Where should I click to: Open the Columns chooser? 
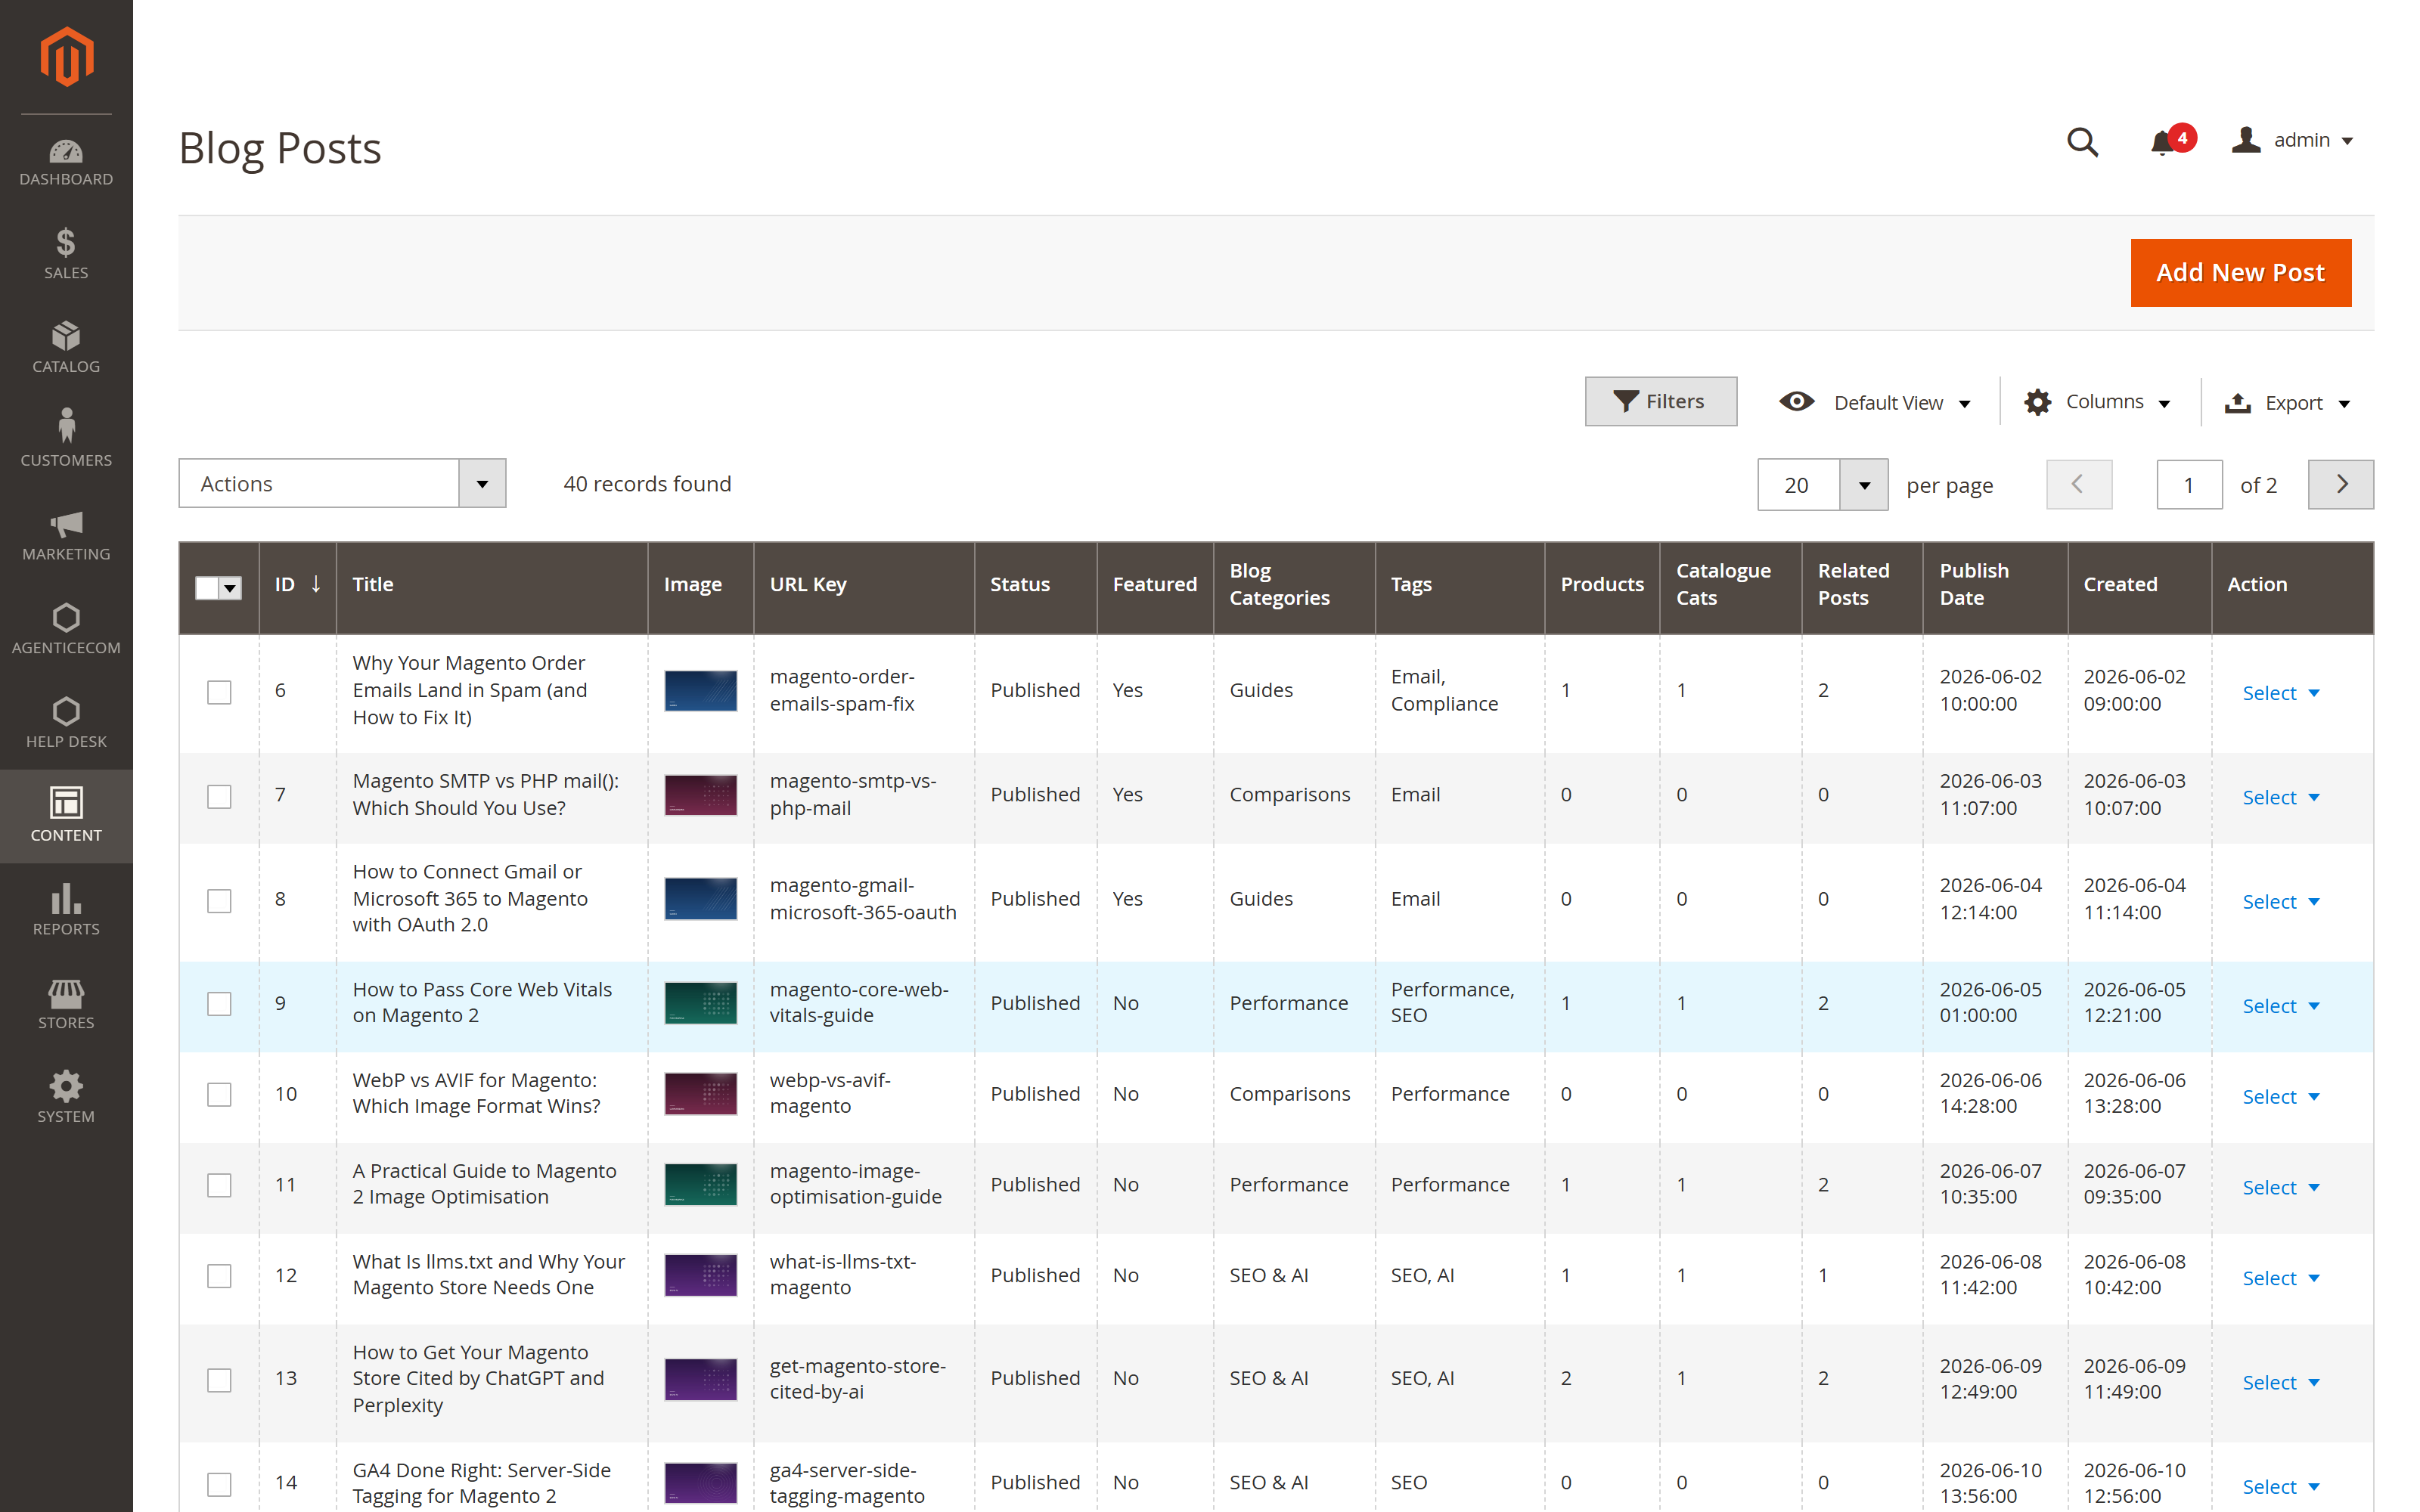(2098, 402)
